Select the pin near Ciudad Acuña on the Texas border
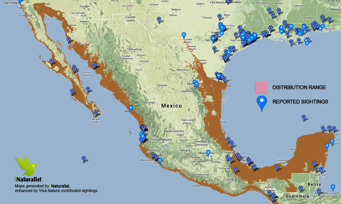341x204 pixels. coord(184,35)
